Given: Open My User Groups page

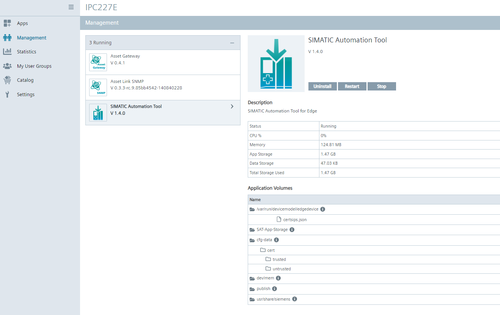Looking at the screenshot, I should [34, 66].
